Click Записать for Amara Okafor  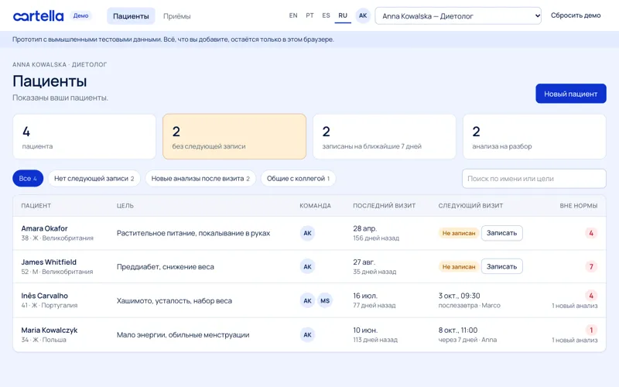(x=501, y=233)
